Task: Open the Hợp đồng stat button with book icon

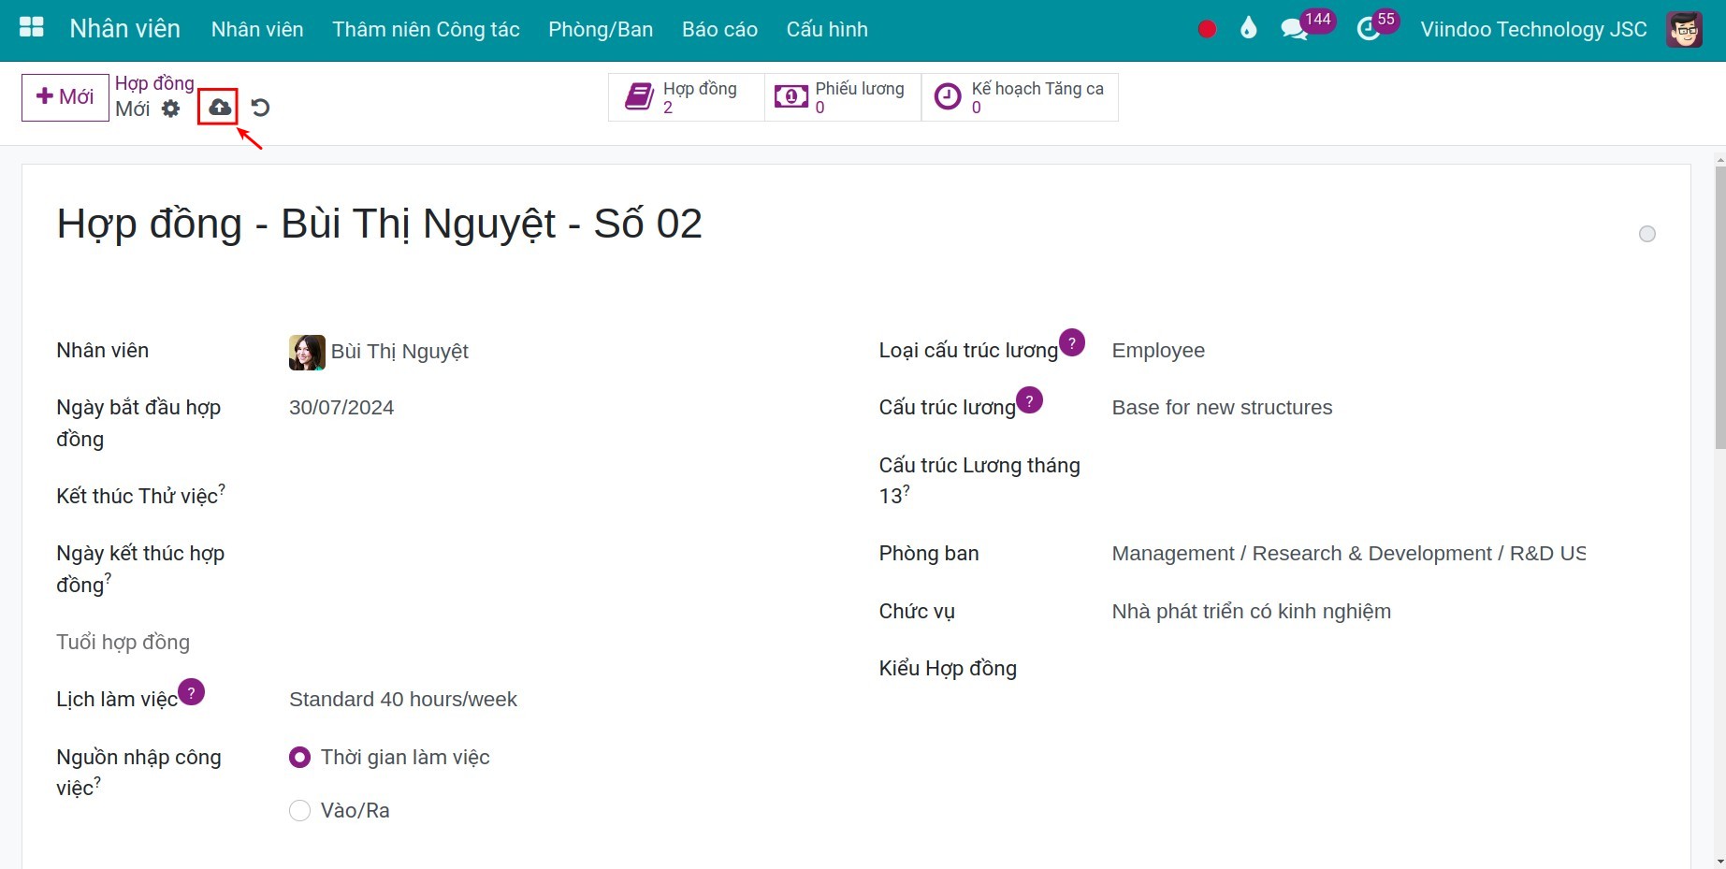Action: 687,97
